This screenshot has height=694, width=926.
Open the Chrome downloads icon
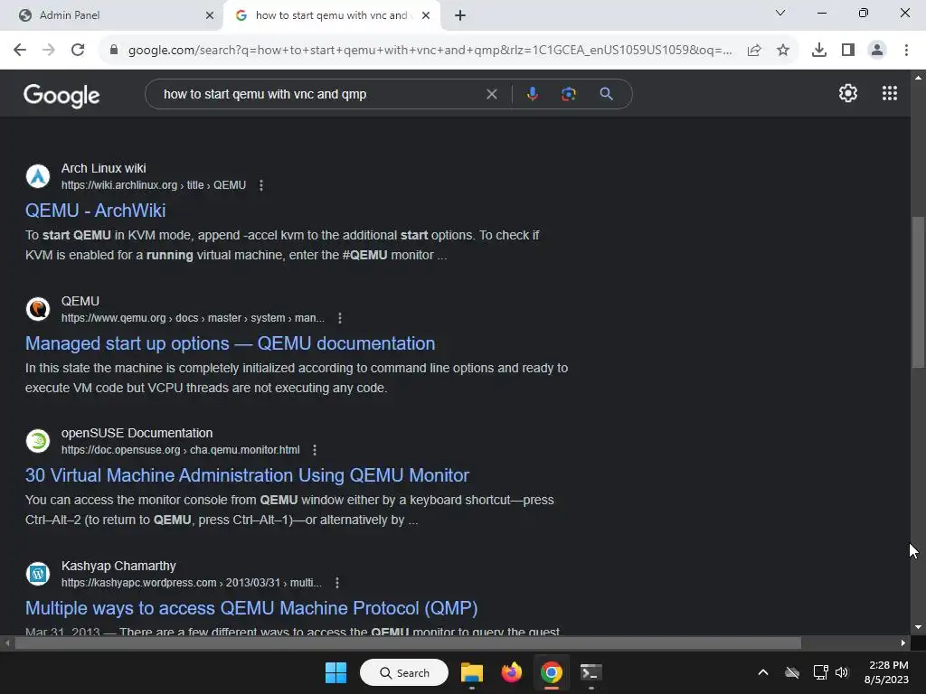click(819, 51)
